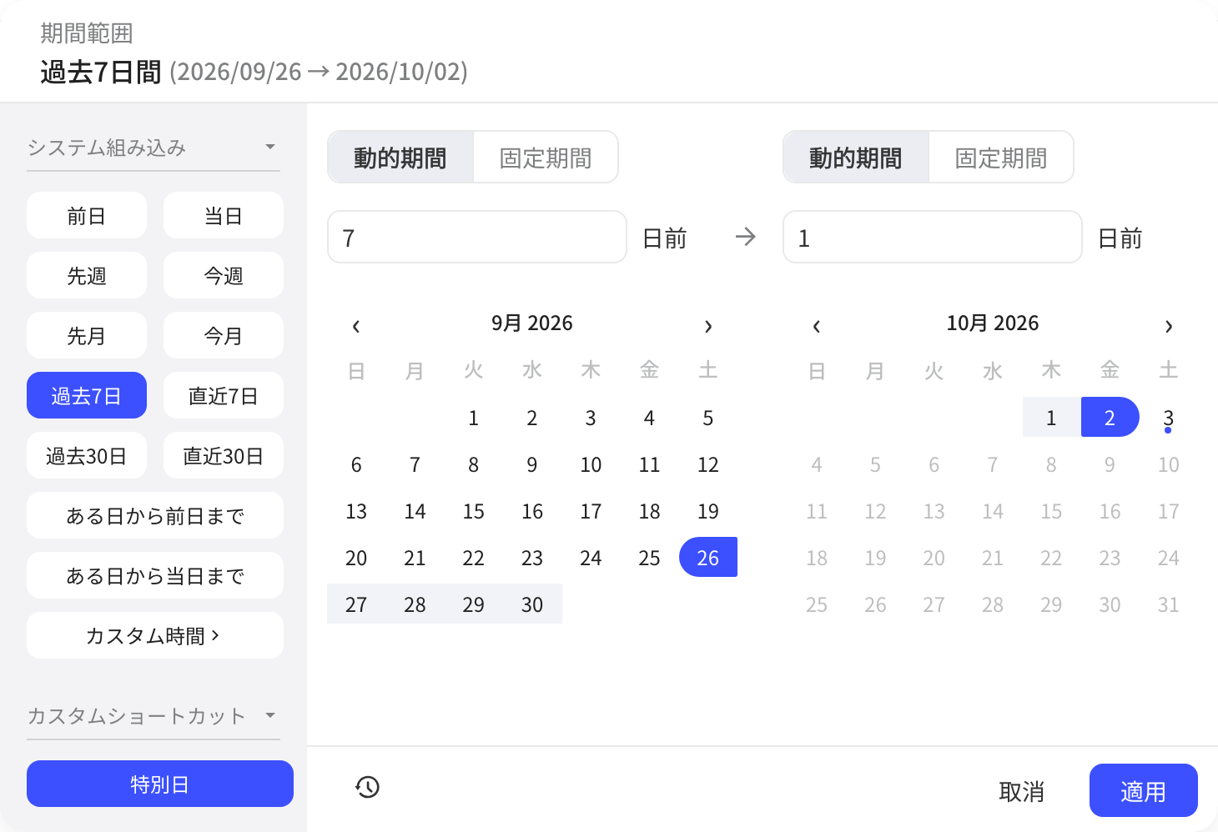Pick October 2 on the calendar
Image resolution: width=1218 pixels, height=832 pixels.
1110,418
